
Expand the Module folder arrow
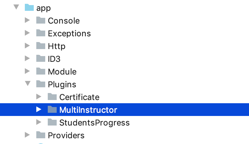pyautogui.click(x=27, y=71)
